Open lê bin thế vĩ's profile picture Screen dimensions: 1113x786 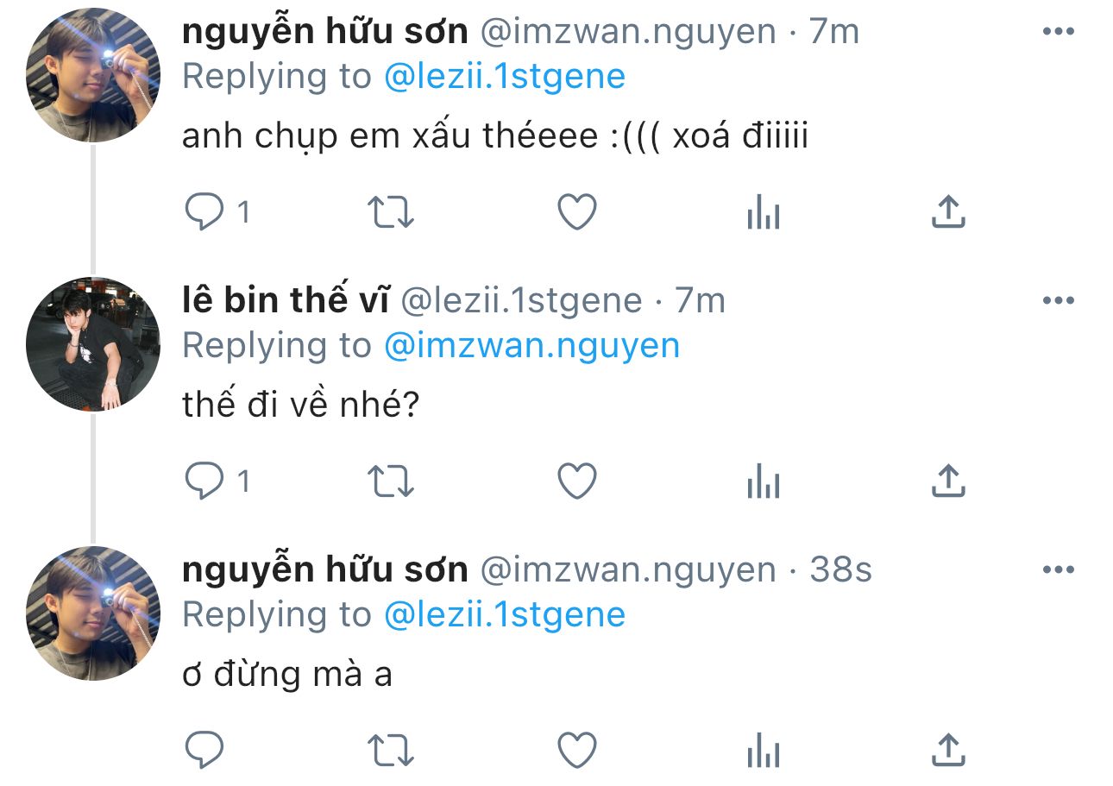pos(93,343)
